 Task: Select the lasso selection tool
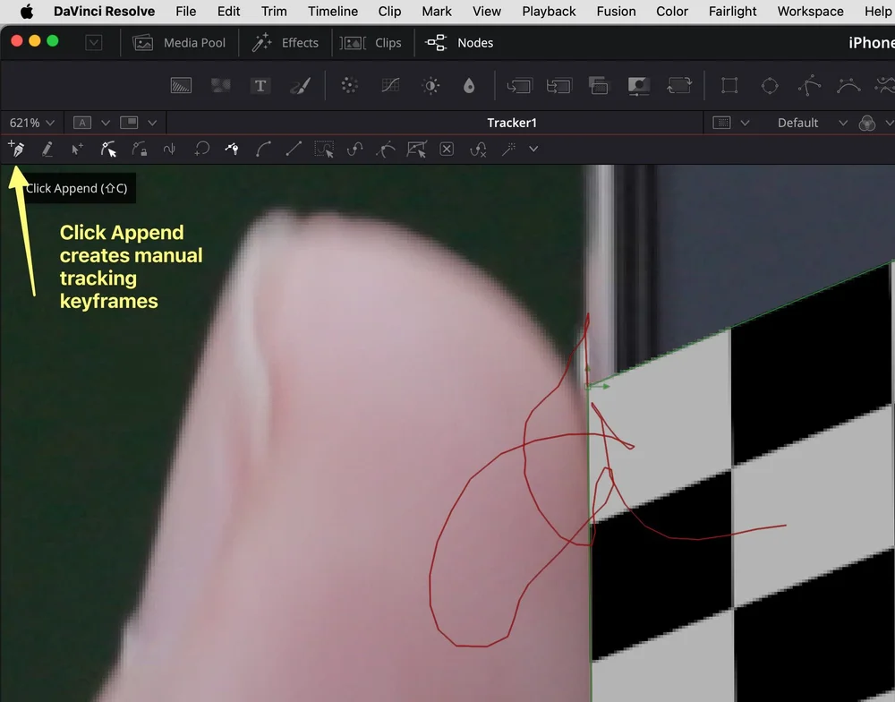pos(324,149)
